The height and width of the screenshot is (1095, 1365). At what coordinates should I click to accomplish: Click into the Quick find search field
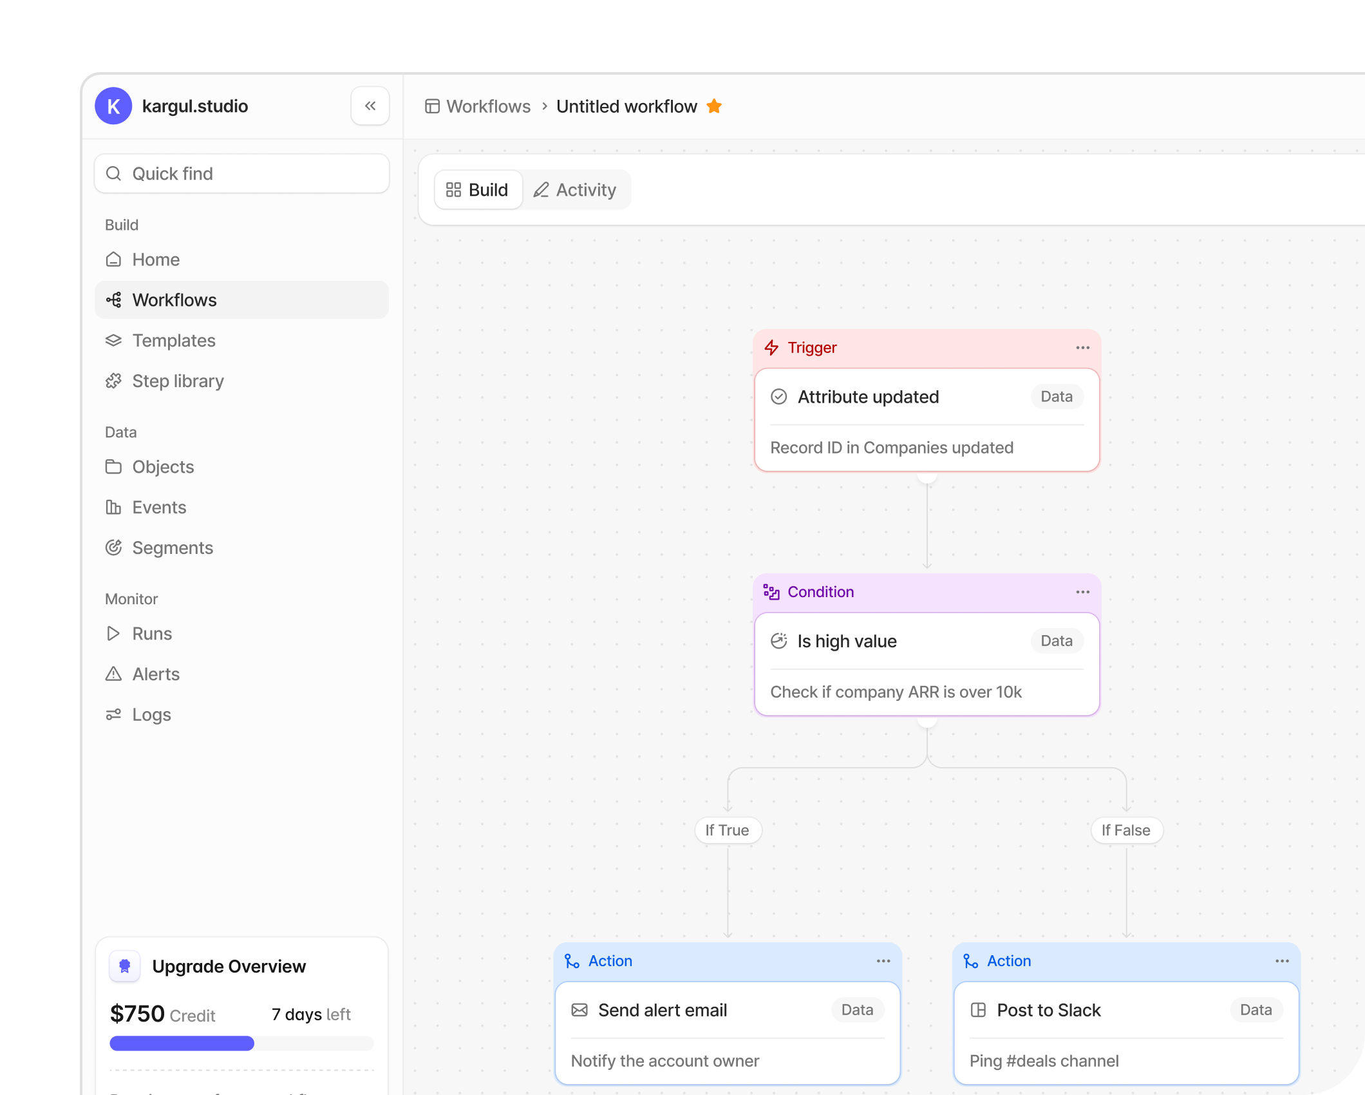tap(242, 174)
